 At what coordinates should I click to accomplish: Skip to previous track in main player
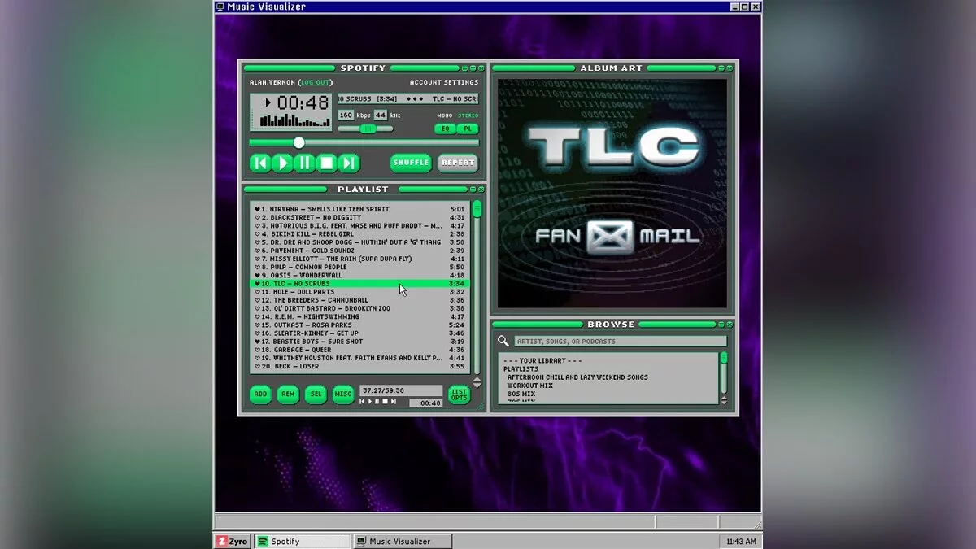[260, 163]
